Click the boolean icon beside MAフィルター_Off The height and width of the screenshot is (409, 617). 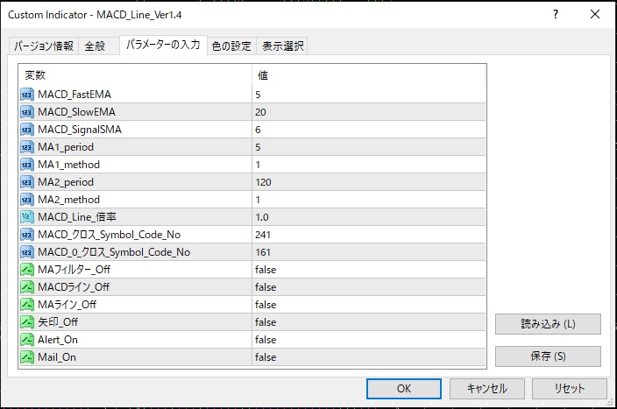pyautogui.click(x=26, y=270)
